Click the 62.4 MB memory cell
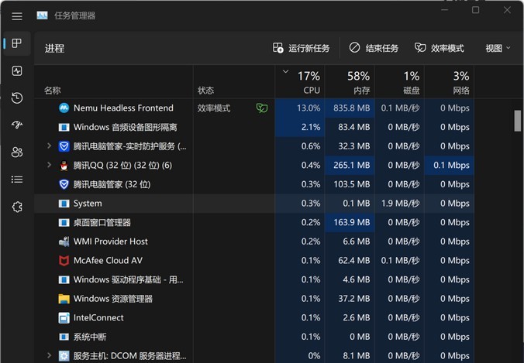The image size is (524, 363). [x=350, y=261]
